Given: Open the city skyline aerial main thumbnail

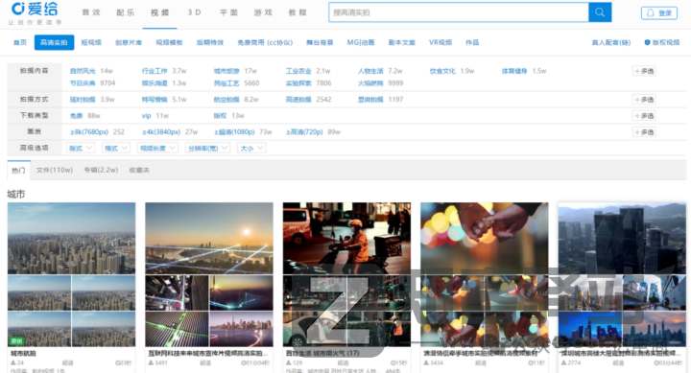Looking at the screenshot, I should point(71,238).
